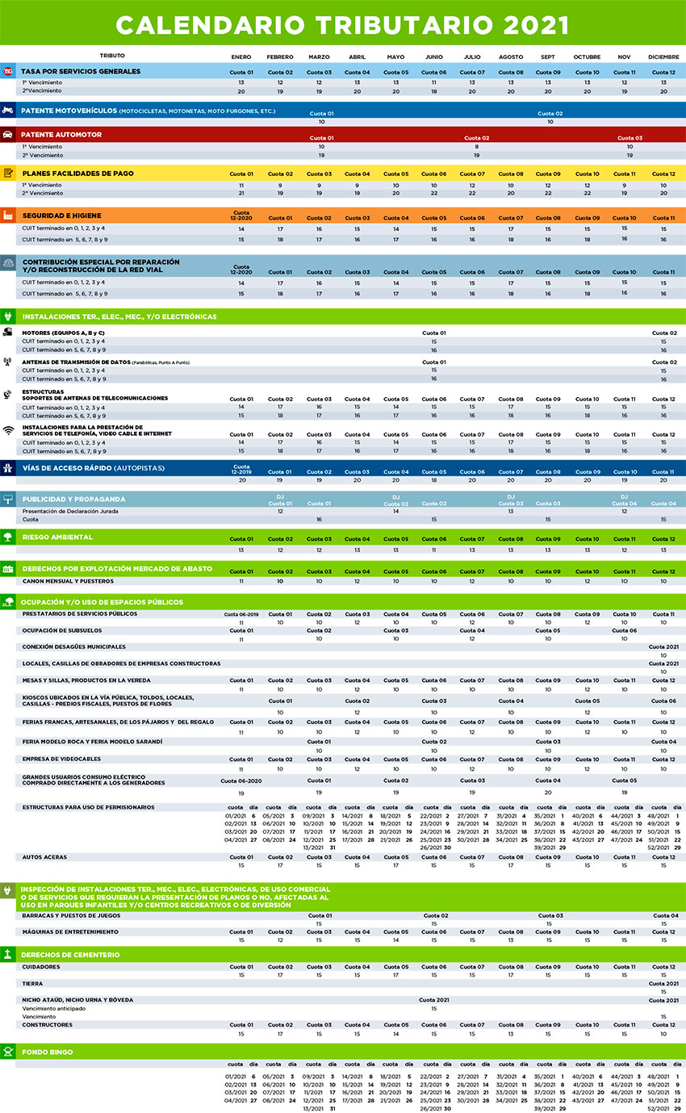The image size is (686, 1113).
Task: Click the cross icon for Derechos de Cementerio
Action: [x=7, y=954]
